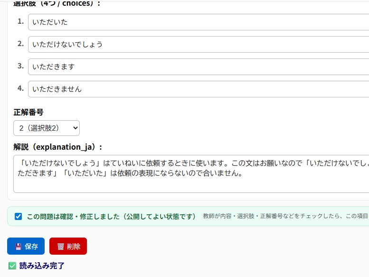This screenshot has width=369, height=277.
Task: Edit choice 4 field いただきません
Action: click(190, 89)
